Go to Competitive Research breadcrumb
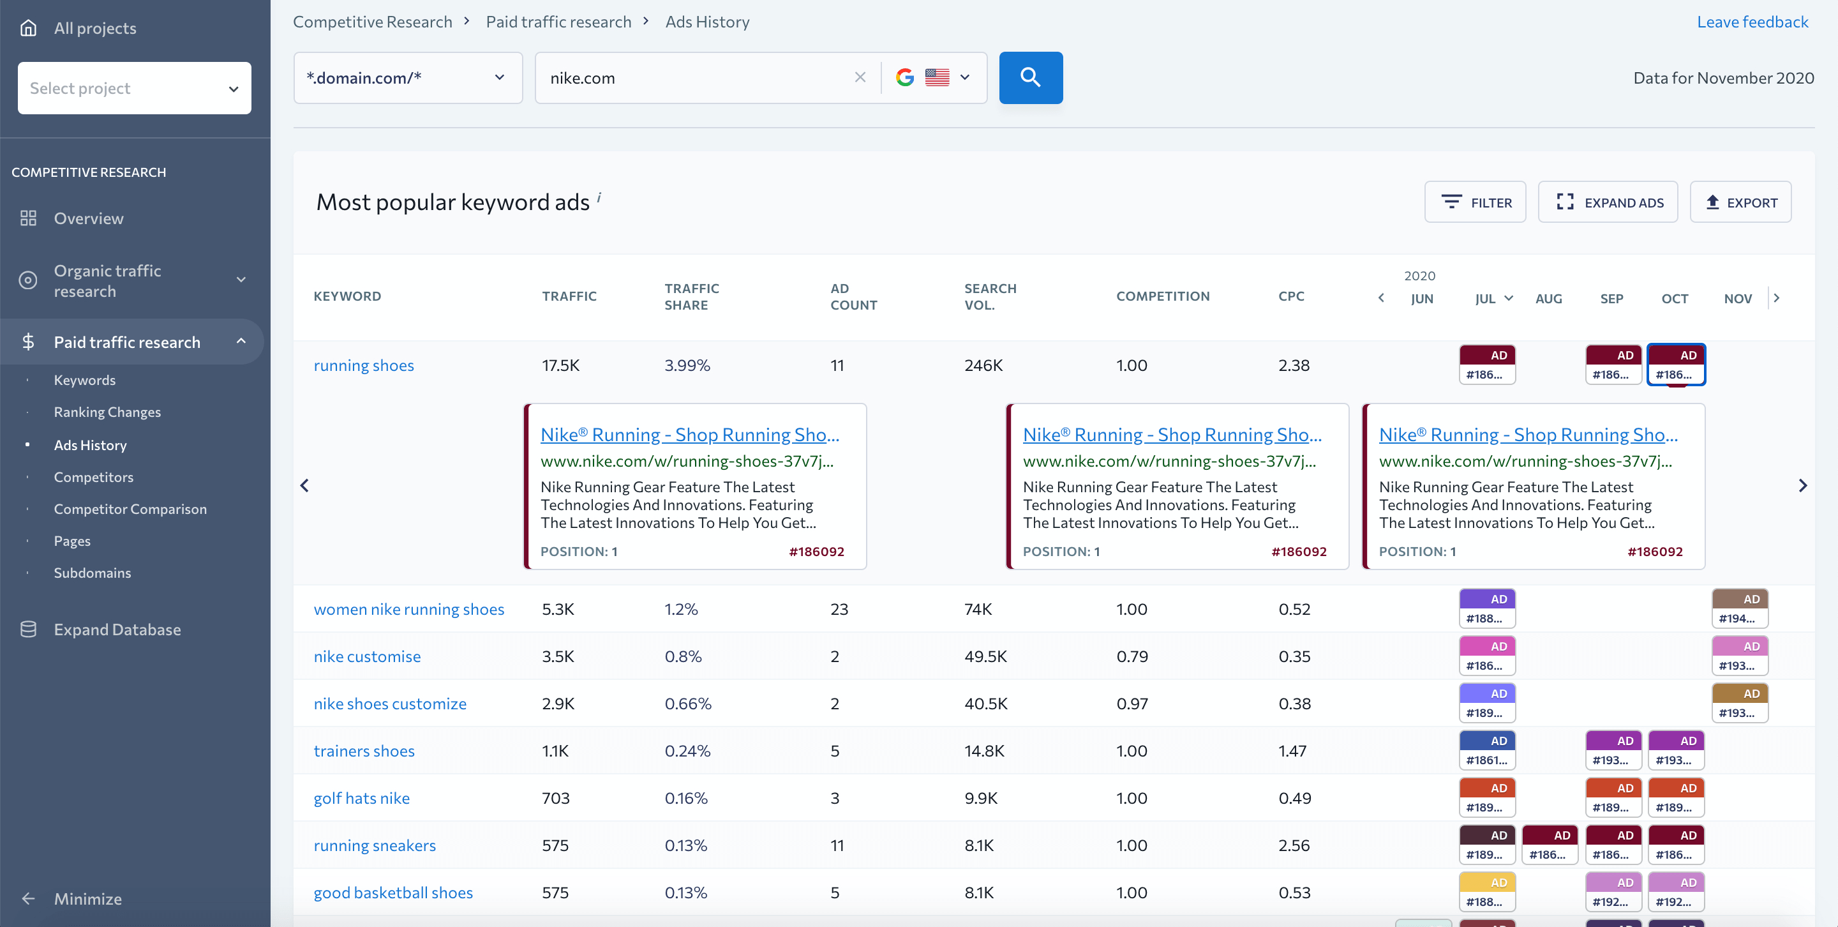 373,22
